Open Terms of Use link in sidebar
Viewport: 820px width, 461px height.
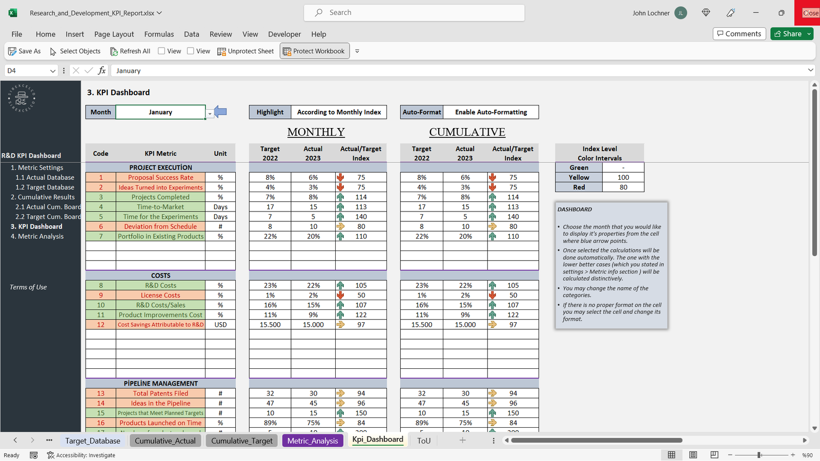click(x=28, y=287)
